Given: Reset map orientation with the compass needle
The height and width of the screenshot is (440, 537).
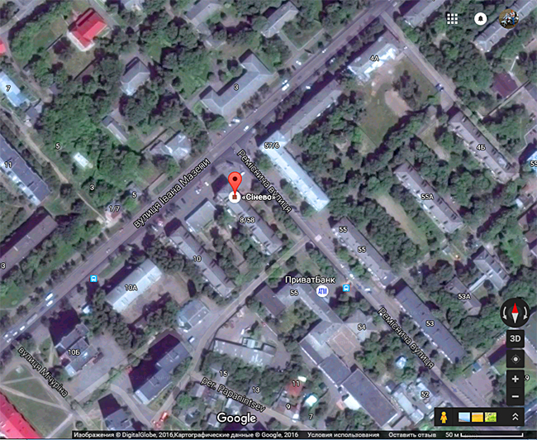Looking at the screenshot, I should (516, 313).
